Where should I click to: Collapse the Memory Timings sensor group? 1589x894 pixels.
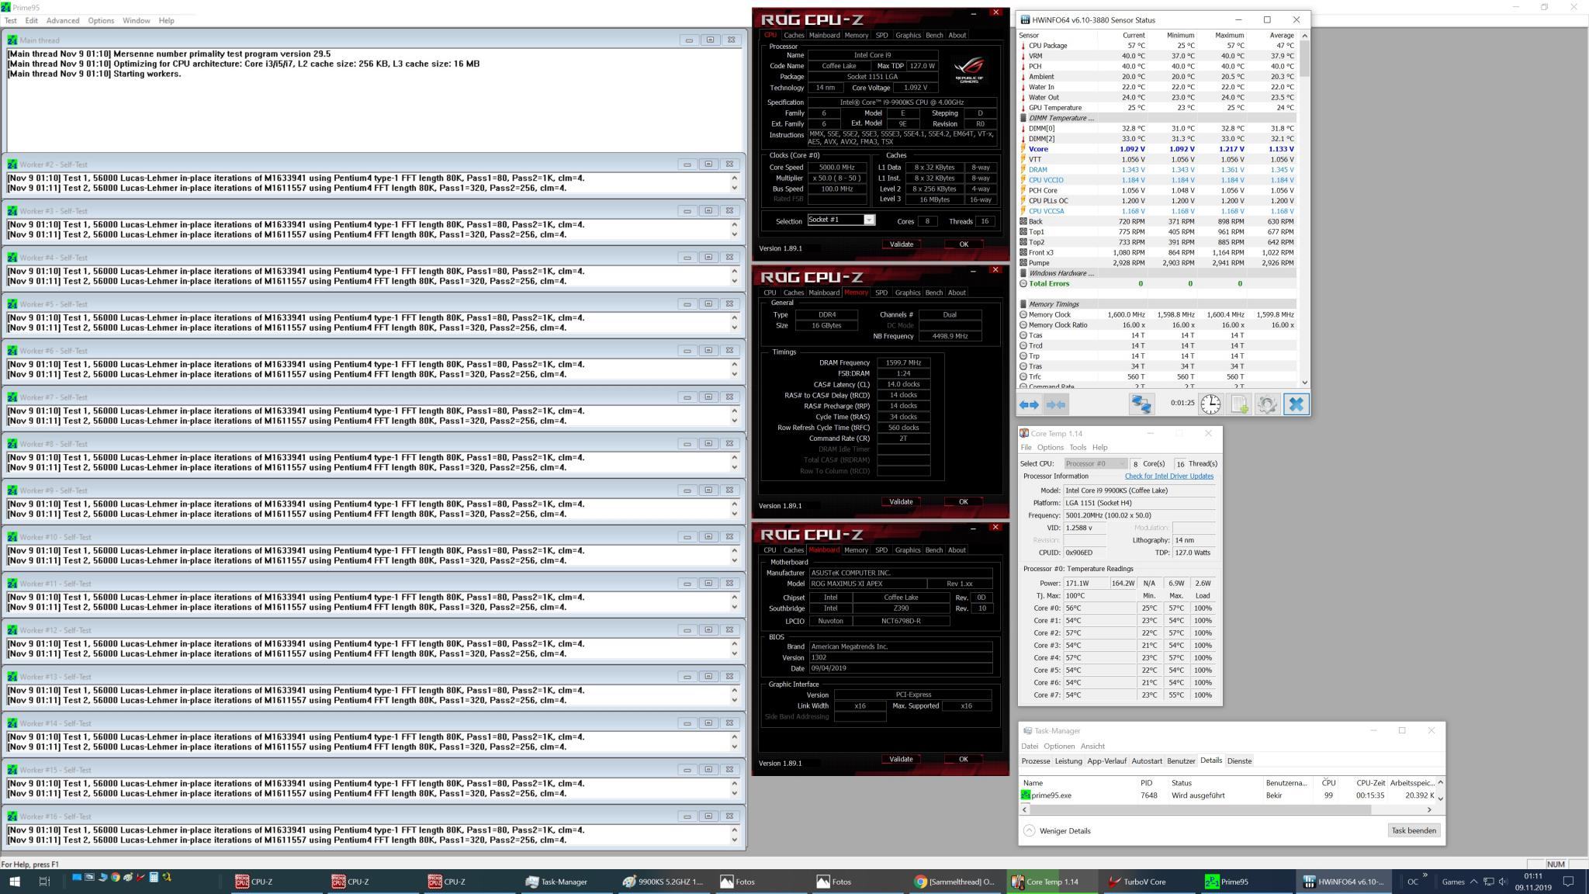[1023, 304]
